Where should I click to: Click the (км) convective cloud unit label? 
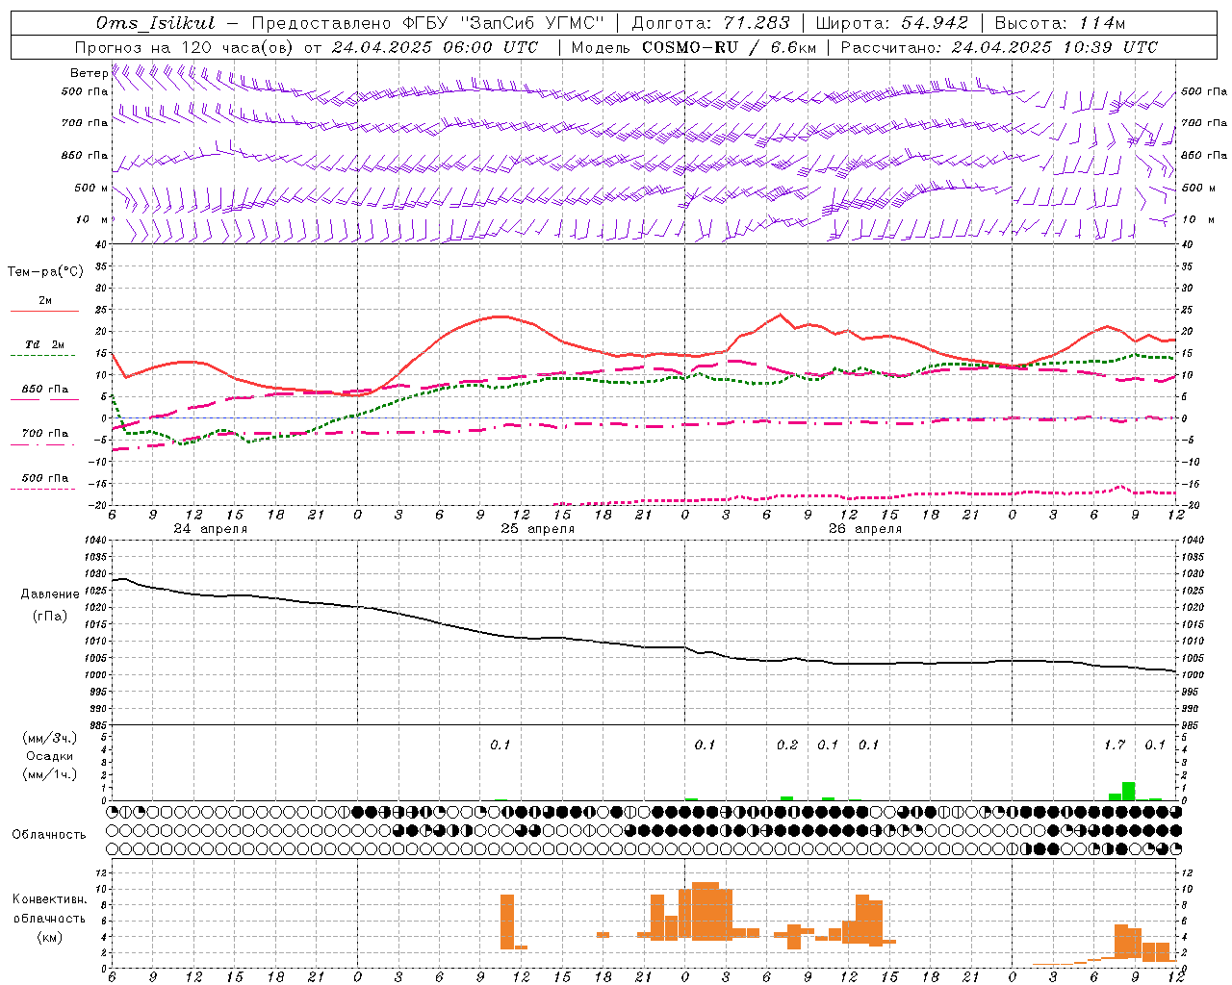[49, 937]
